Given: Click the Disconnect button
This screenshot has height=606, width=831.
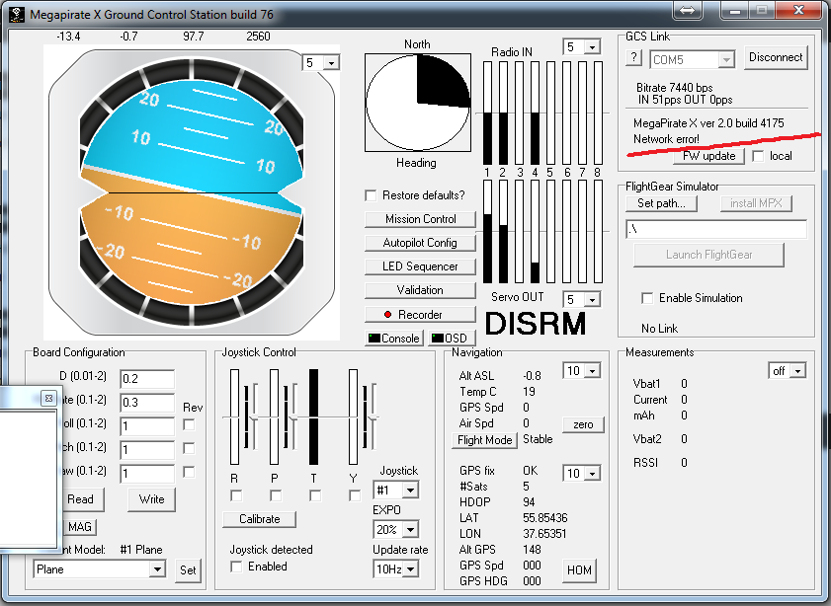Looking at the screenshot, I should (x=776, y=57).
